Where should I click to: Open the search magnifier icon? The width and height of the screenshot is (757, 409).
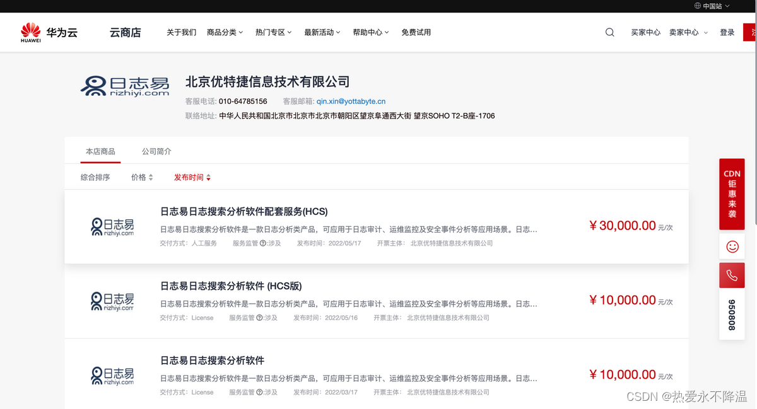609,32
